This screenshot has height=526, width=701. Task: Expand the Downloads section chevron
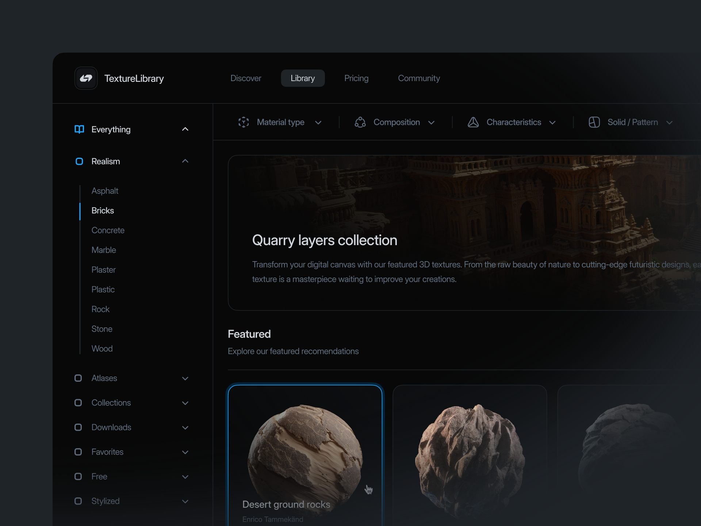pos(185,428)
